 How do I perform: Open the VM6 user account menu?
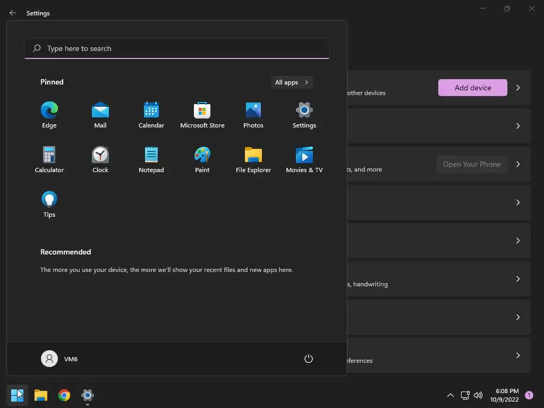(x=59, y=359)
